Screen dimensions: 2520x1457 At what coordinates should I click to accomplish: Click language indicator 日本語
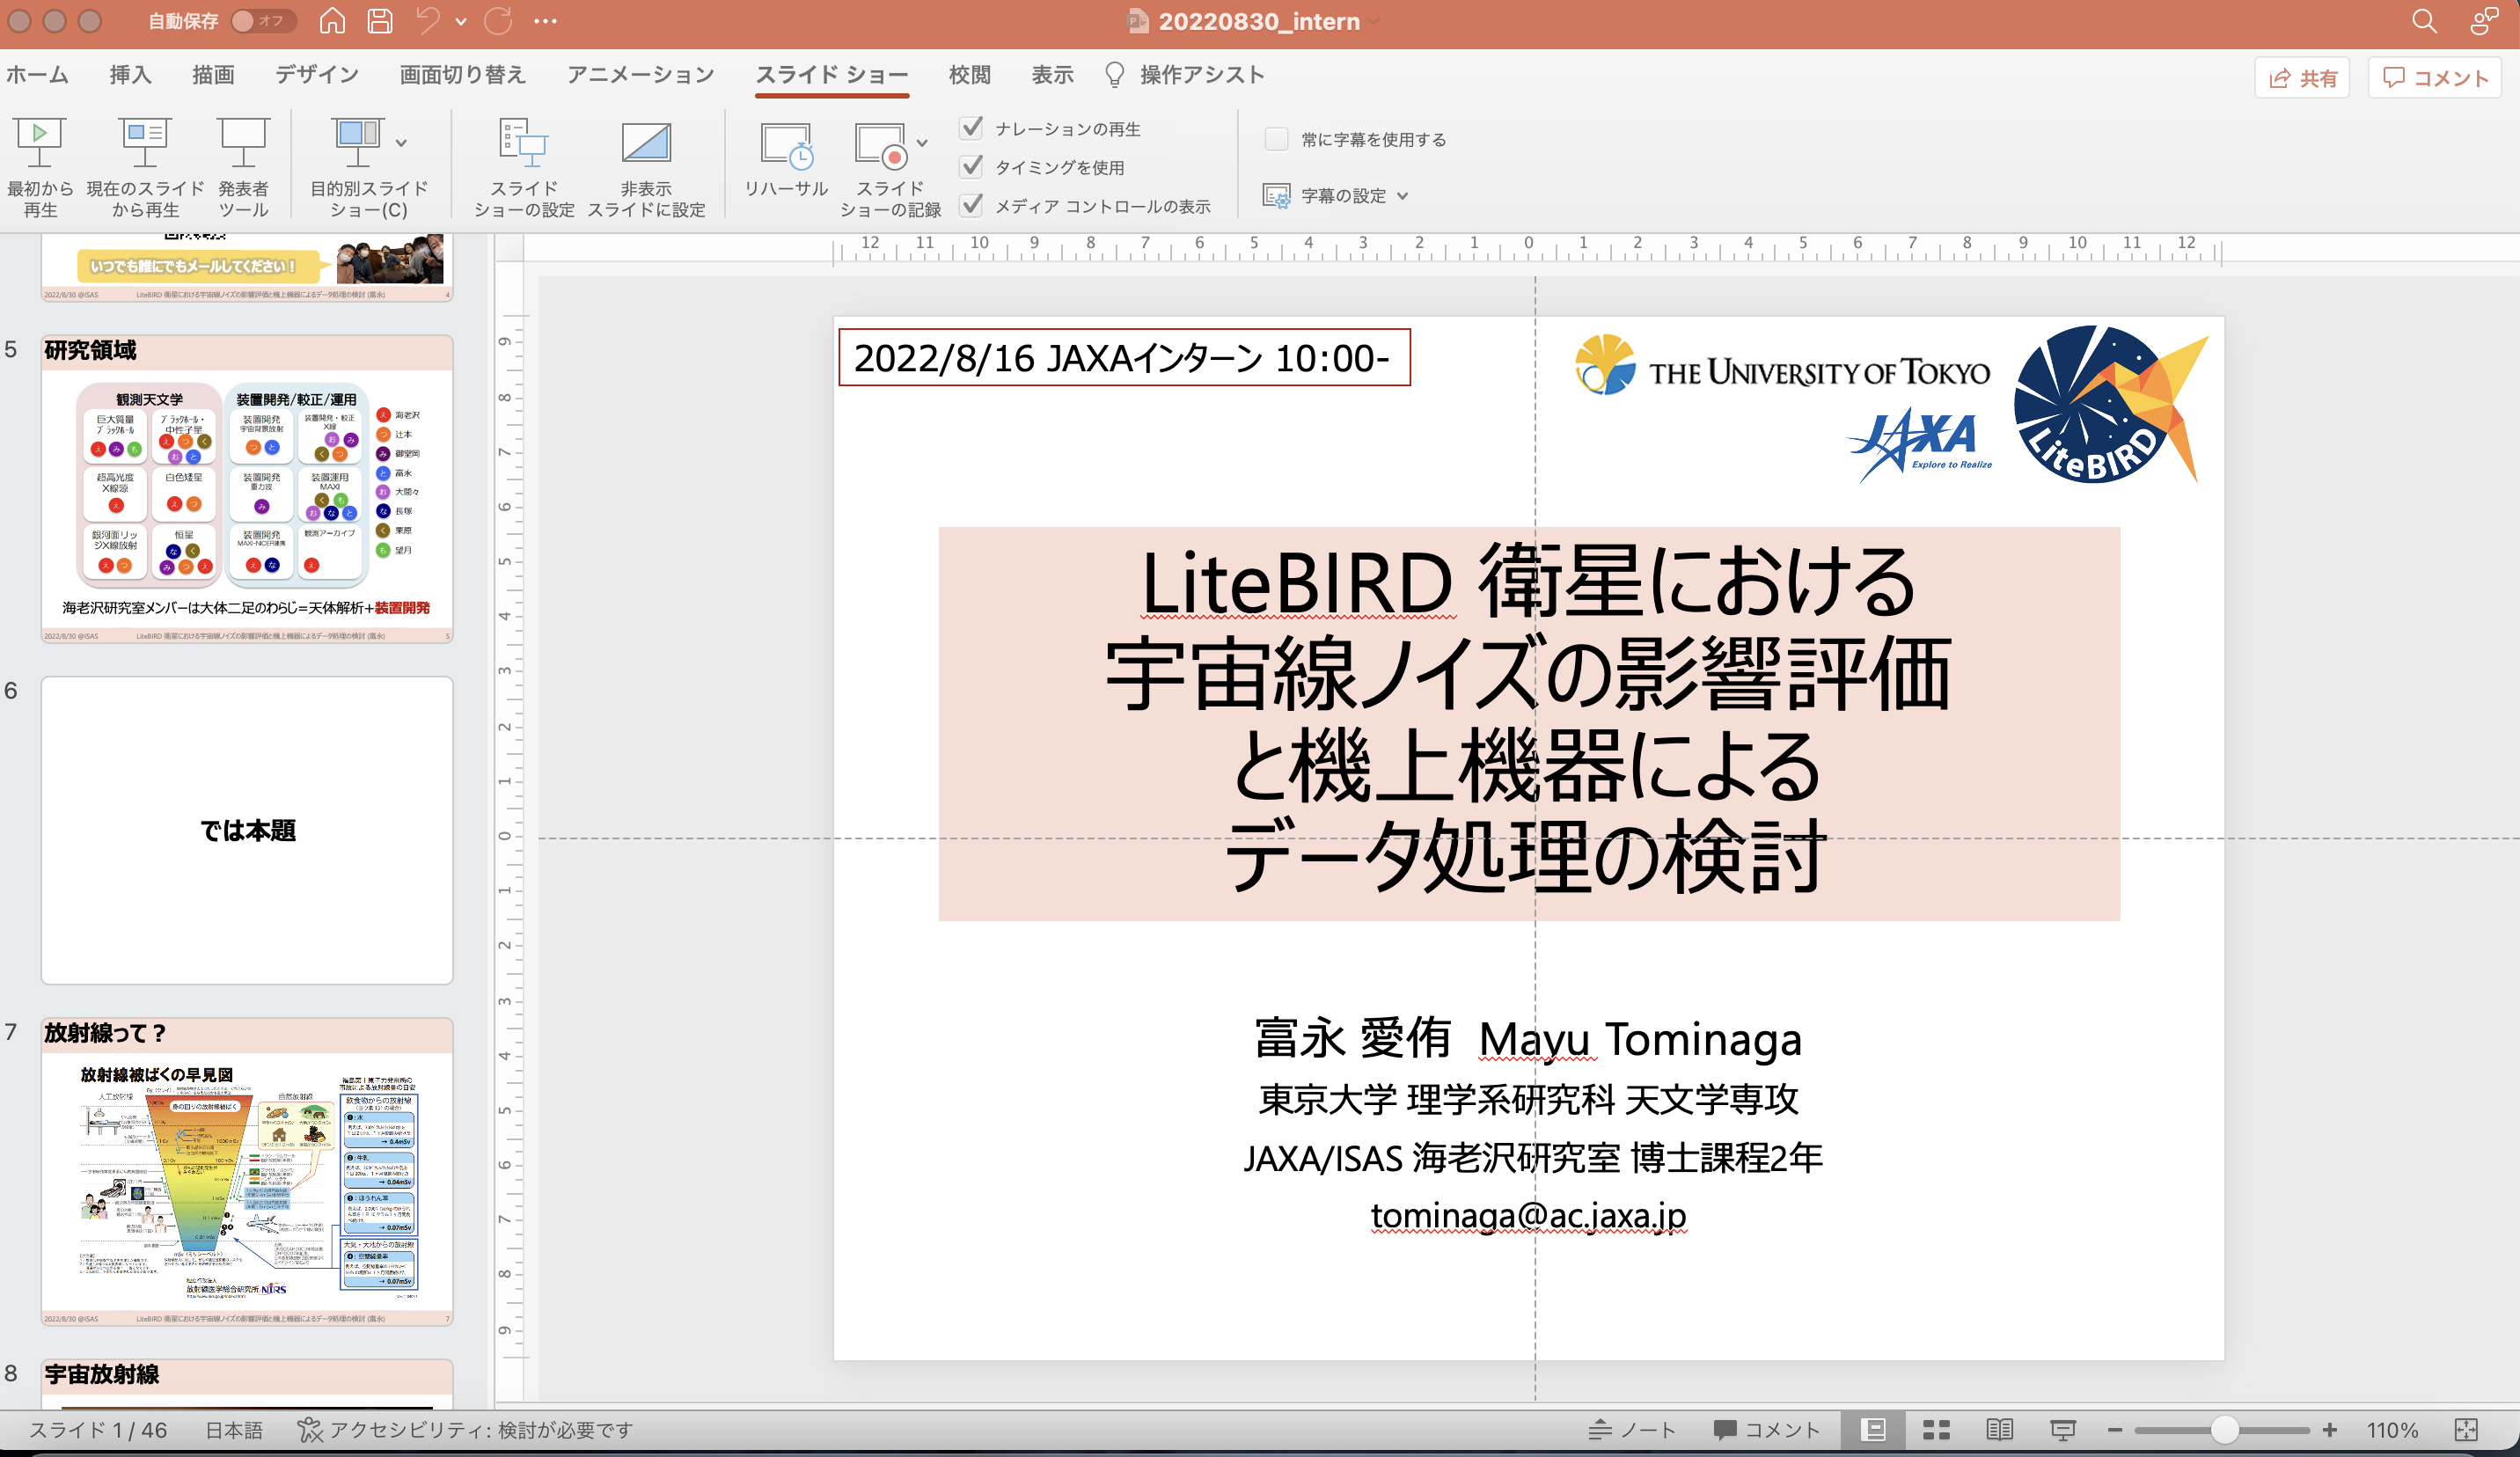(234, 1430)
